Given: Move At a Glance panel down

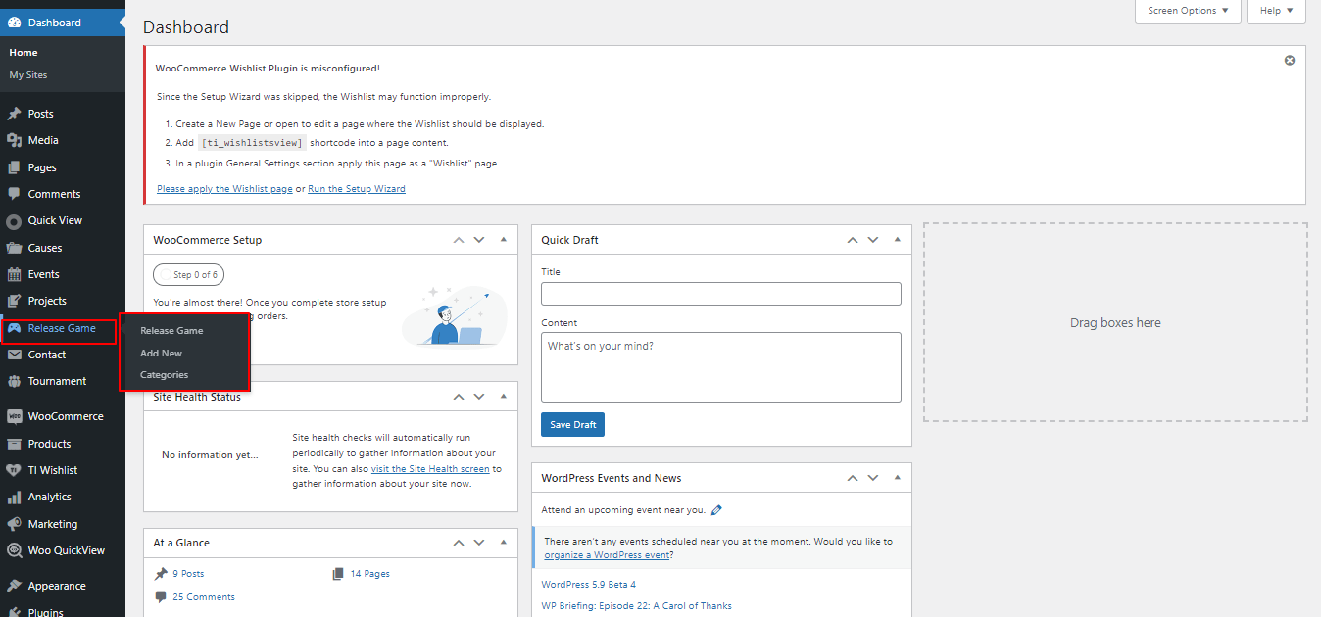Looking at the screenshot, I should coord(479,543).
